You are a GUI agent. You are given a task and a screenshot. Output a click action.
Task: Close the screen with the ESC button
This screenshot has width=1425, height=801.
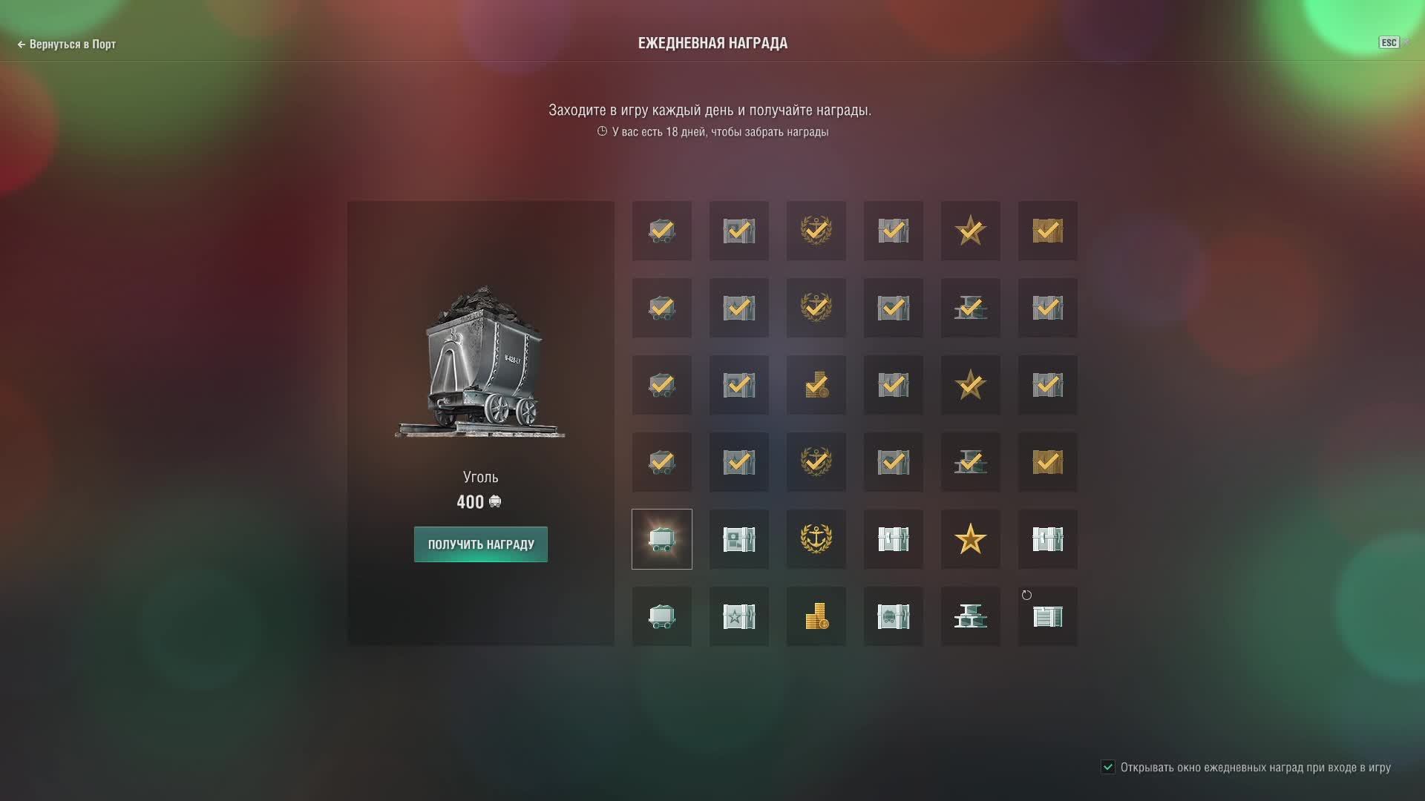[x=1389, y=42]
